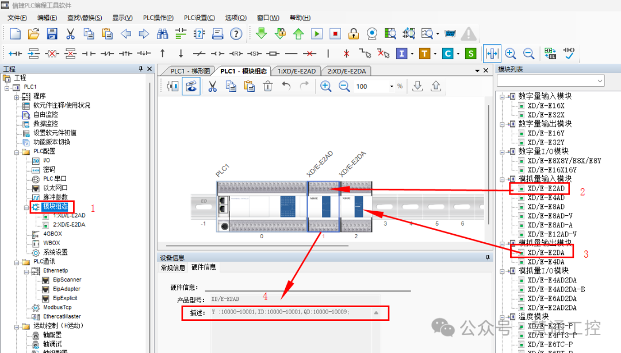Insert horizontal line ladder icon
Image resolution: width=621 pixels, height=353 pixels.
coord(291,53)
